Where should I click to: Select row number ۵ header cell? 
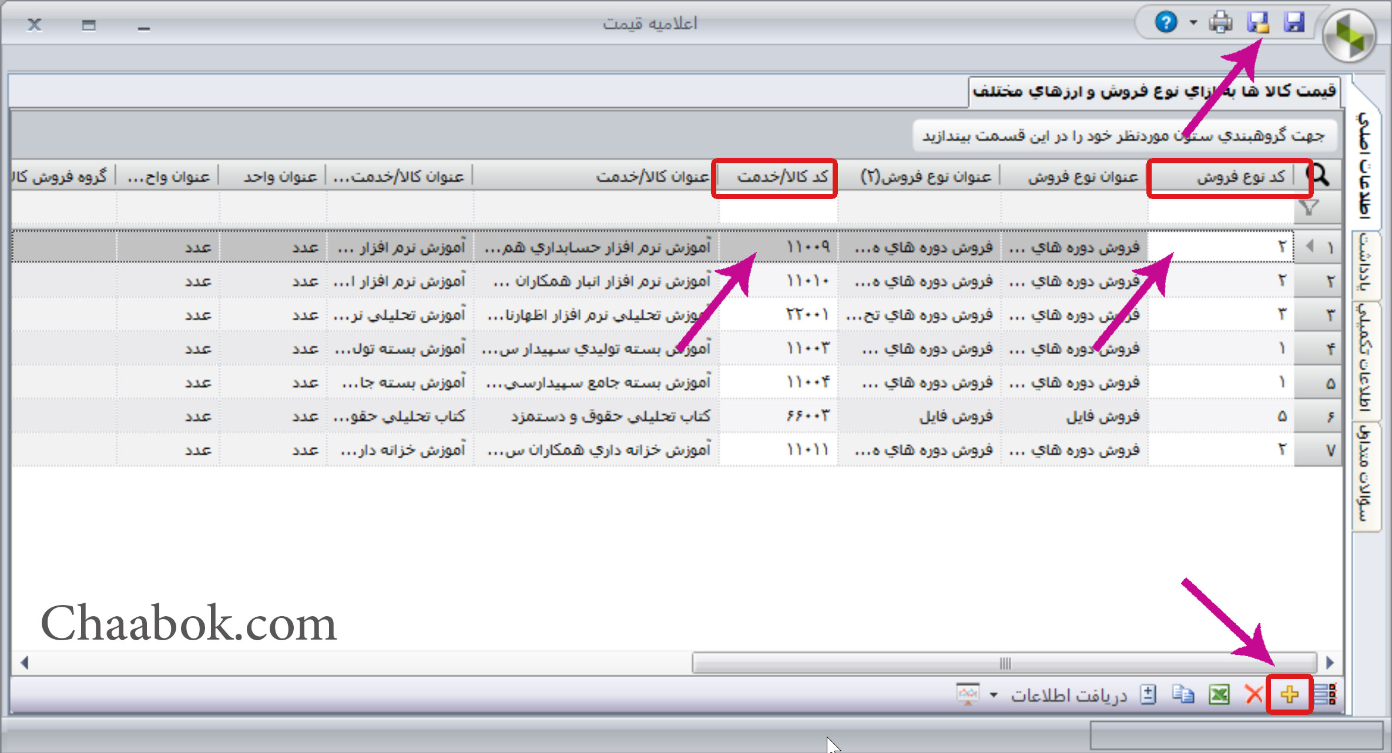(1319, 382)
